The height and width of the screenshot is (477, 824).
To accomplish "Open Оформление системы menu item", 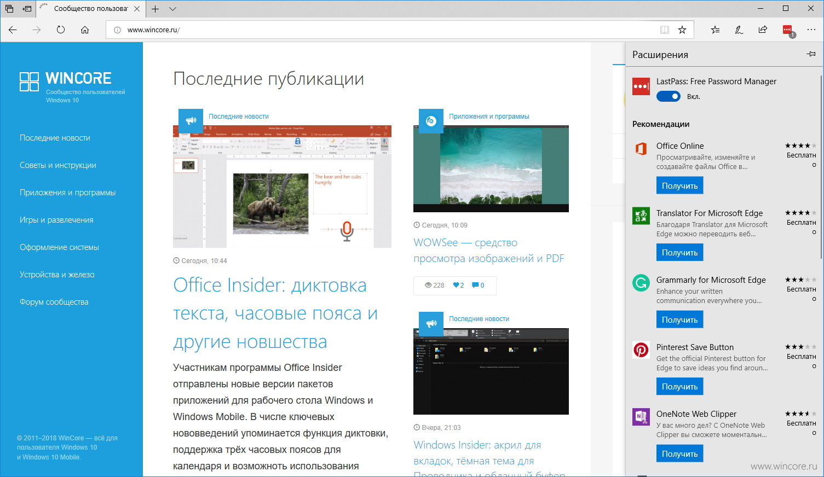I will (59, 247).
